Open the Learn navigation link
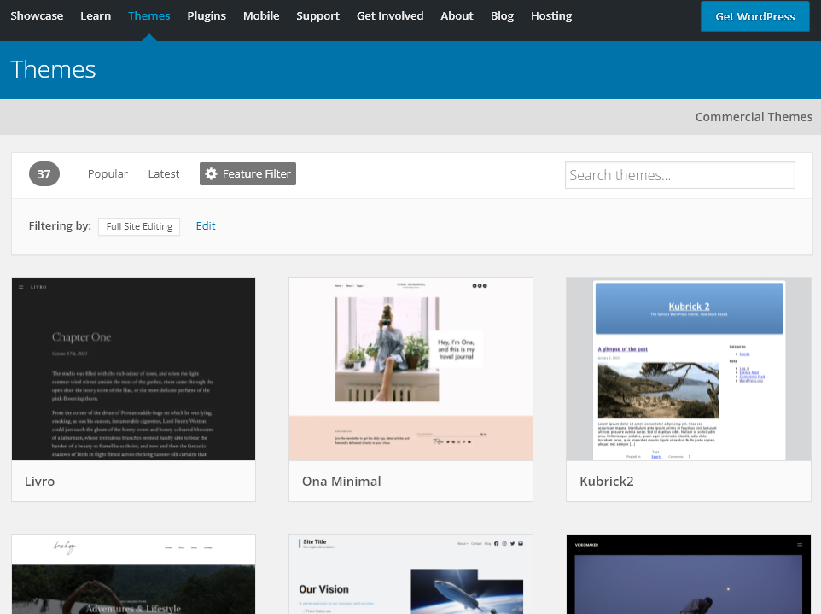This screenshot has width=821, height=614. click(96, 15)
